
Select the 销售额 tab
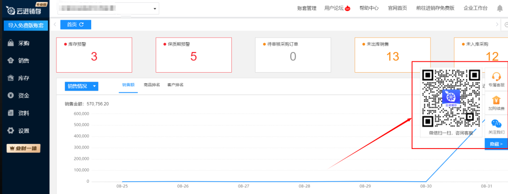pyautogui.click(x=128, y=85)
